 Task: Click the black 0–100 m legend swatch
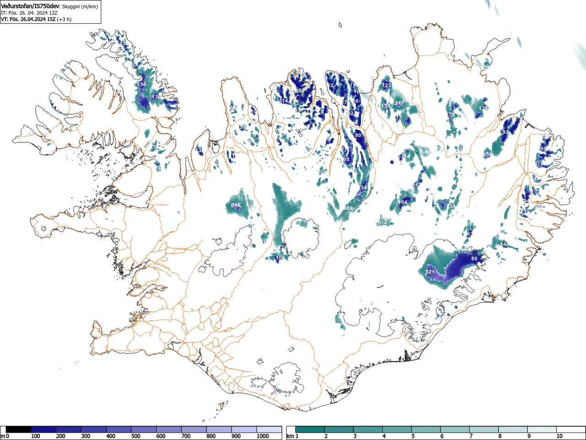point(19,429)
